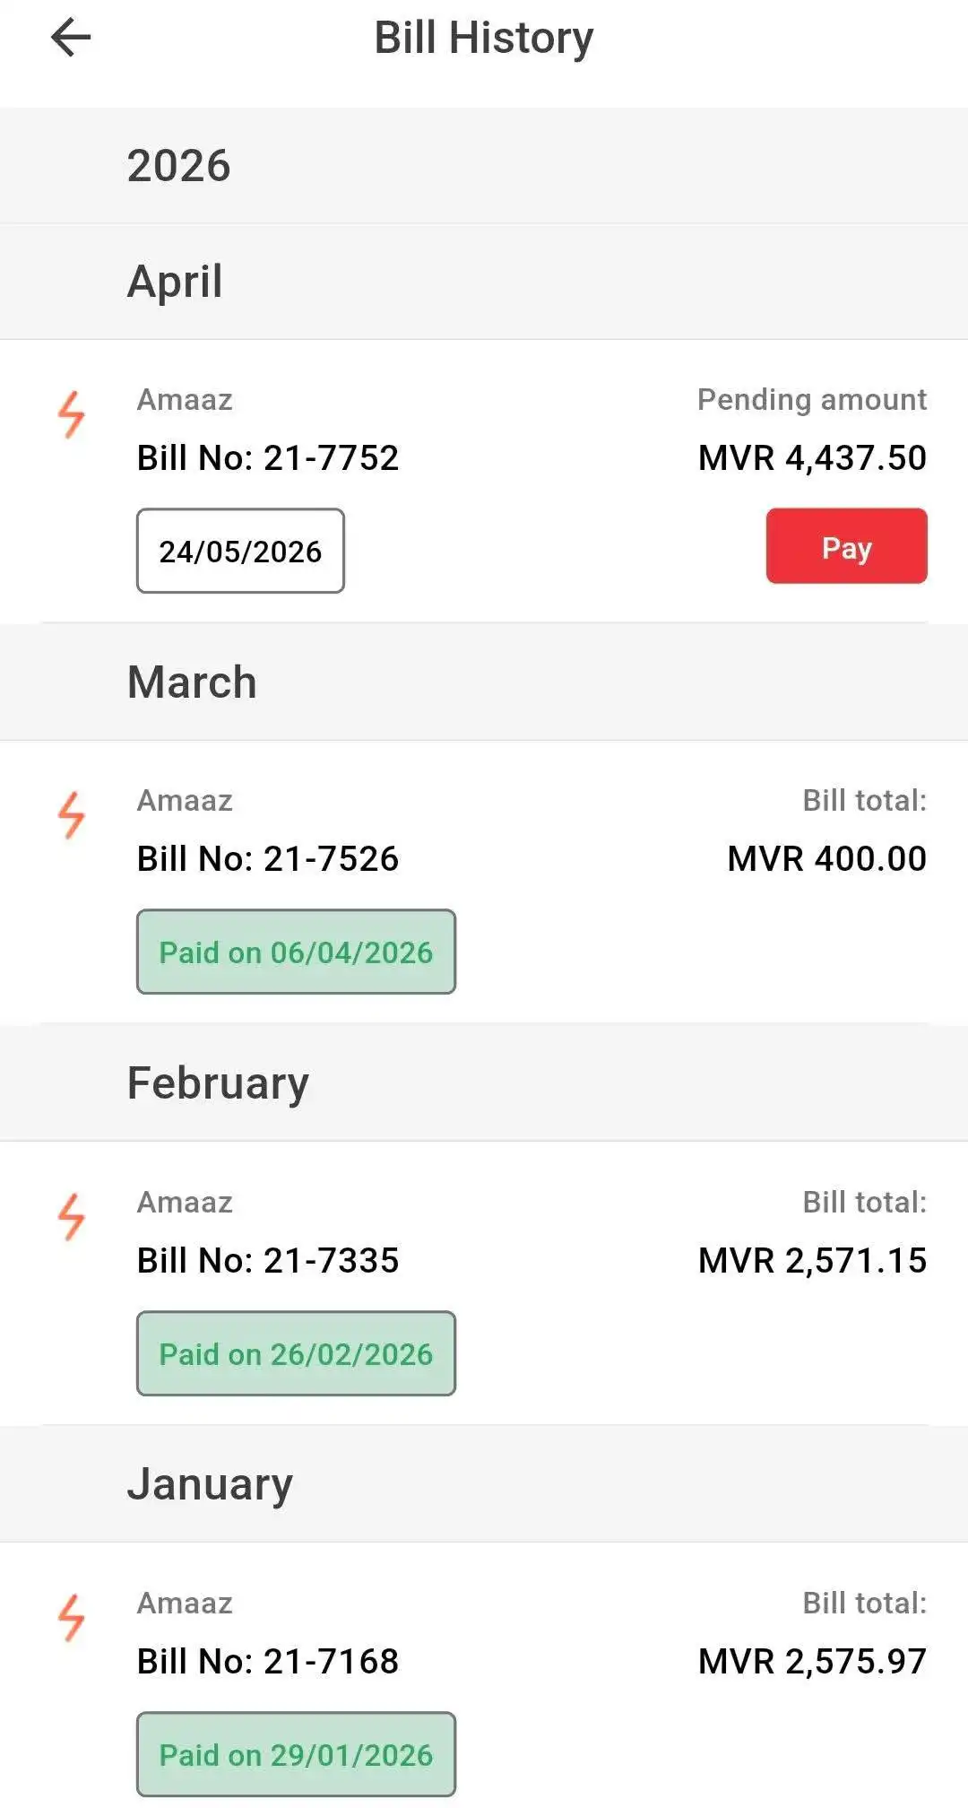
Task: Select the February month header
Action: tap(218, 1083)
